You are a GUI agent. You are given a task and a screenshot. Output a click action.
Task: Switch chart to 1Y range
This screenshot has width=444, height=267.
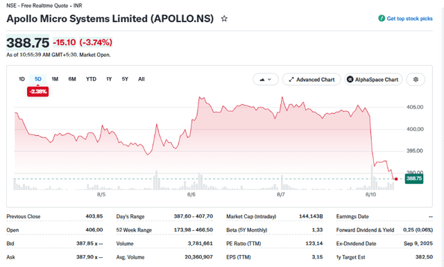coord(109,79)
